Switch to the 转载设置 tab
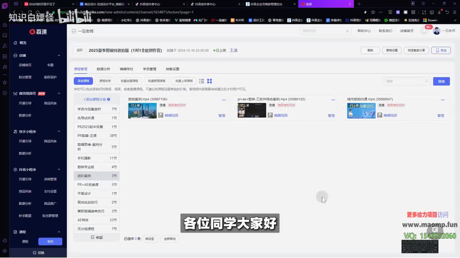The height and width of the screenshot is (258, 460). pyautogui.click(x=172, y=69)
